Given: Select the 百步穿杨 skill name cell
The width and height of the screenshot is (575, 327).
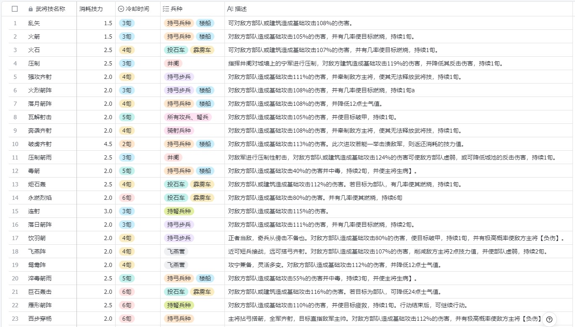Looking at the screenshot, I should pyautogui.click(x=40, y=319).
